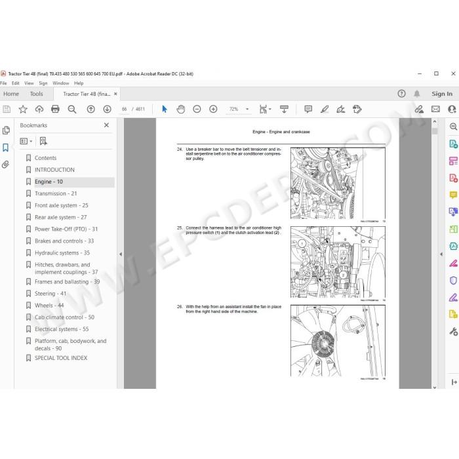Image resolution: width=459 pixels, height=459 pixels.
Task: Close the Bookmarks panel
Action: (x=106, y=125)
